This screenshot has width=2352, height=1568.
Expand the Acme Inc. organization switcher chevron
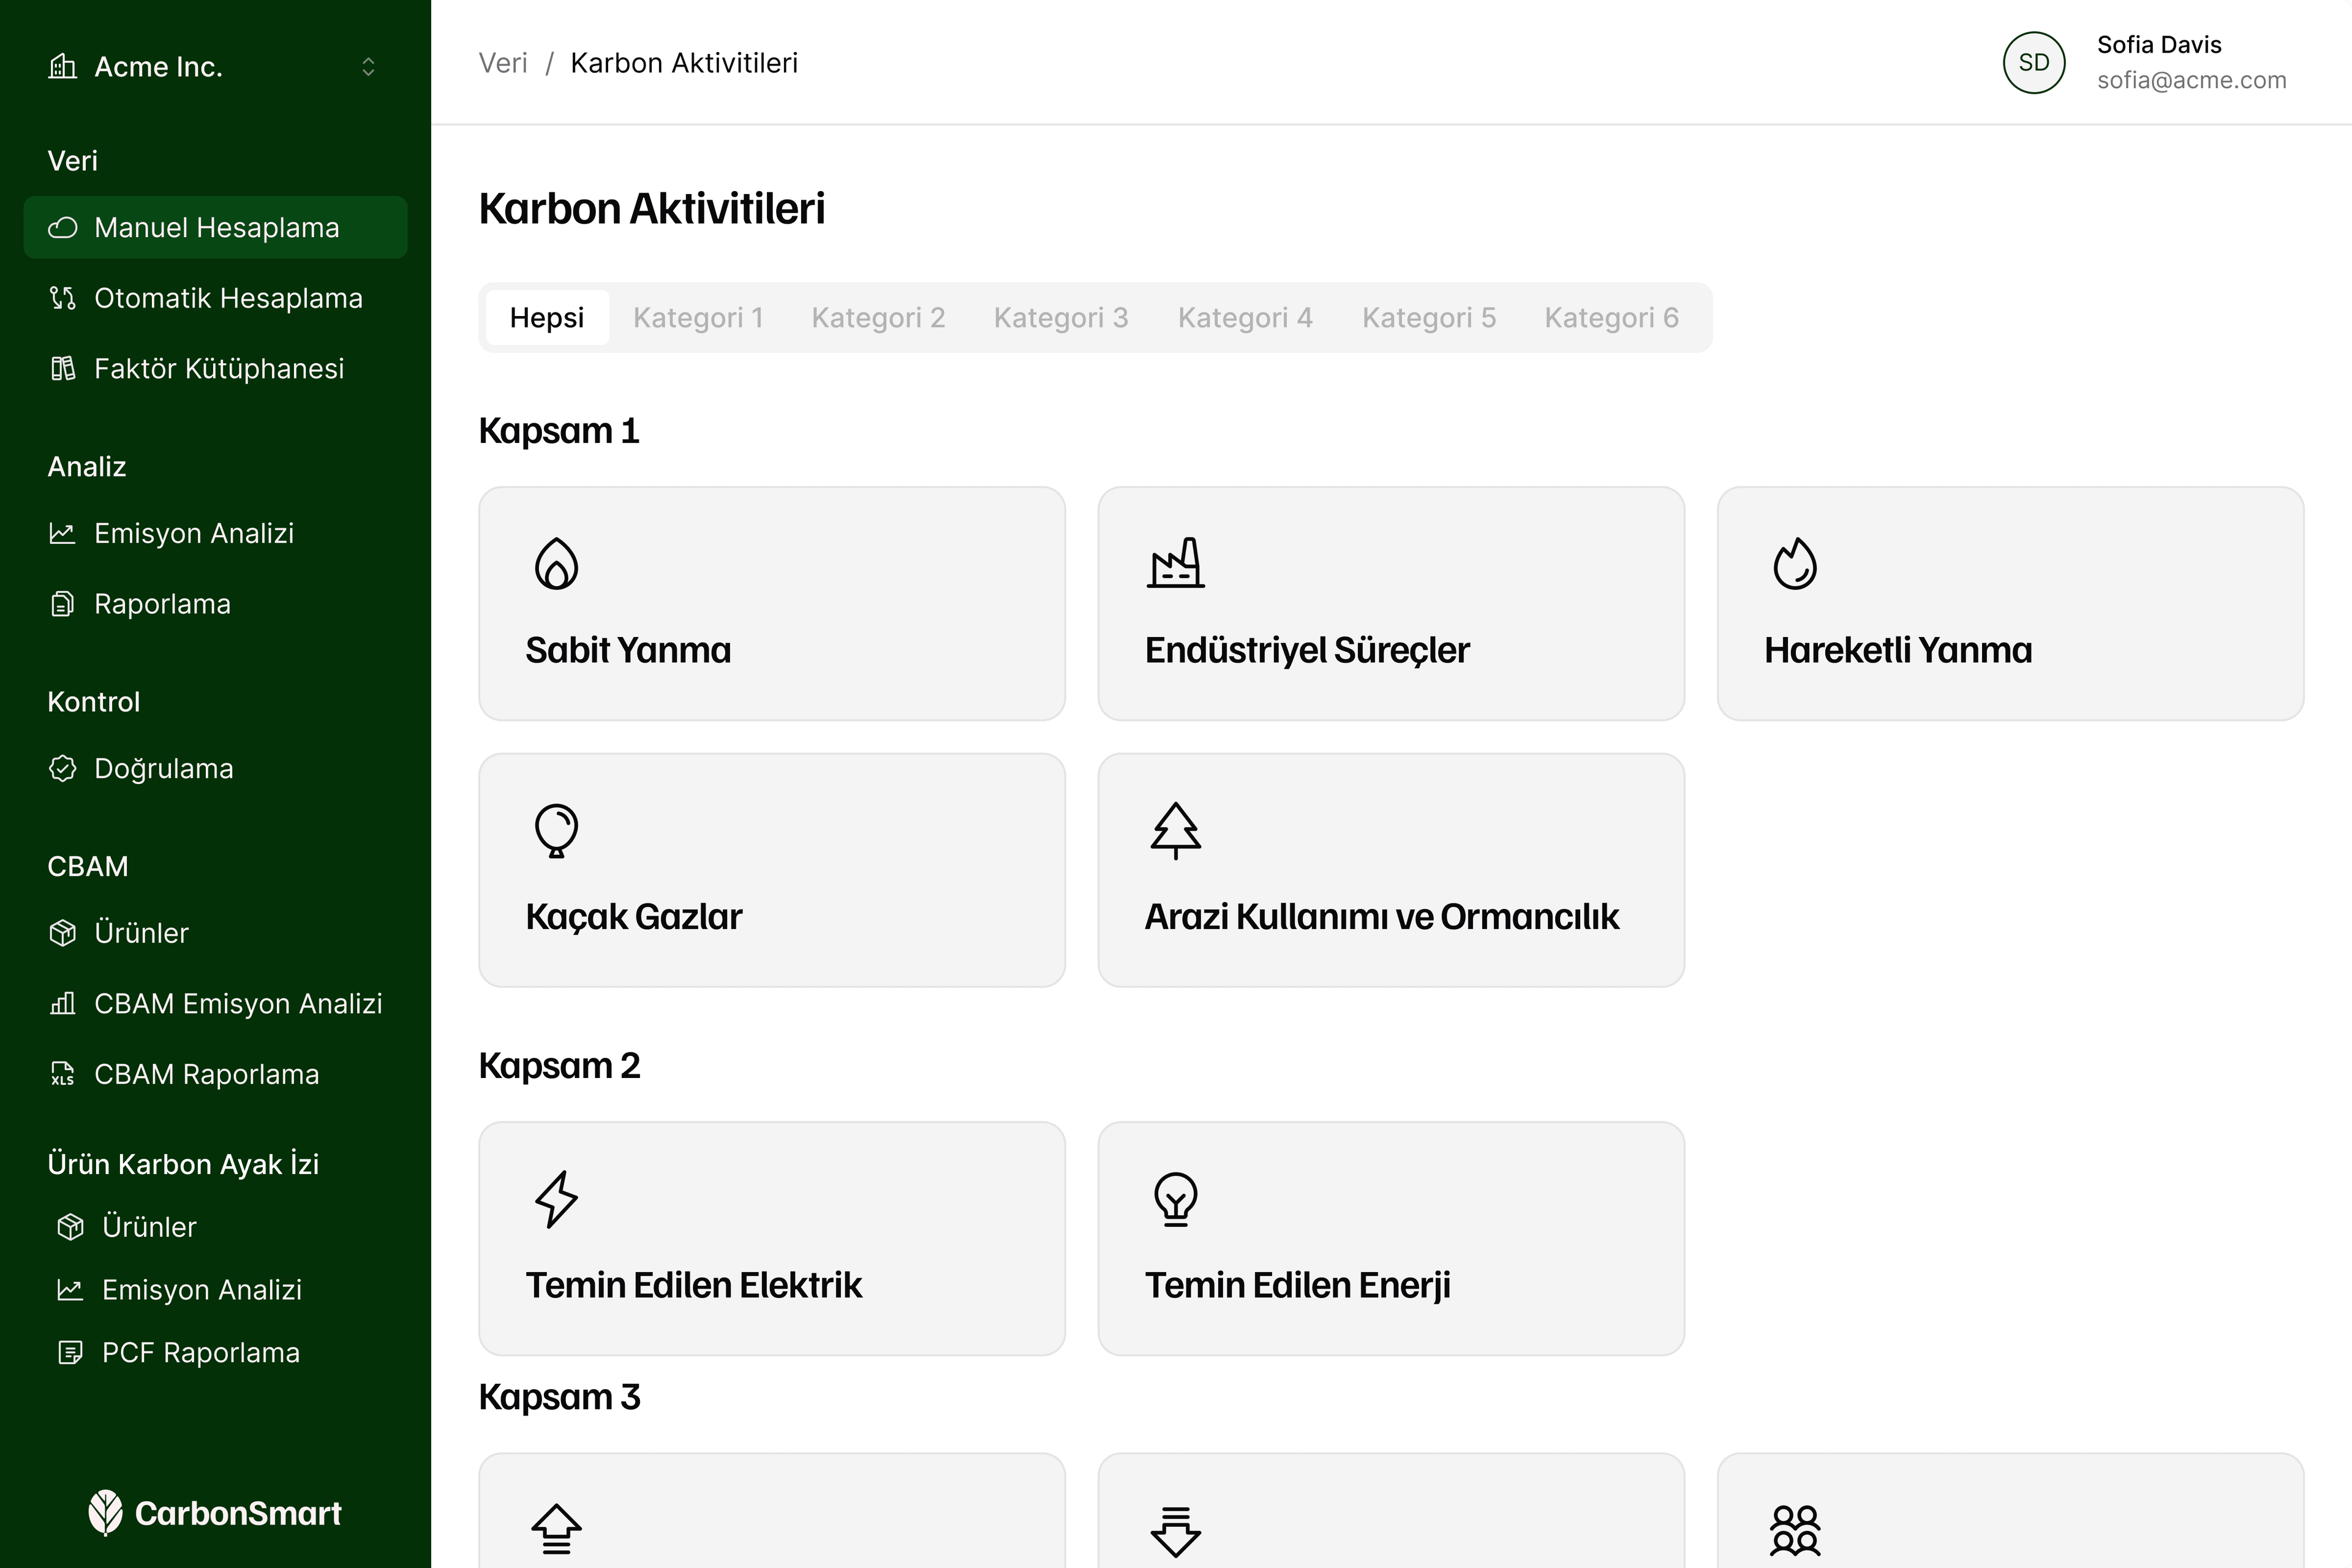368,67
